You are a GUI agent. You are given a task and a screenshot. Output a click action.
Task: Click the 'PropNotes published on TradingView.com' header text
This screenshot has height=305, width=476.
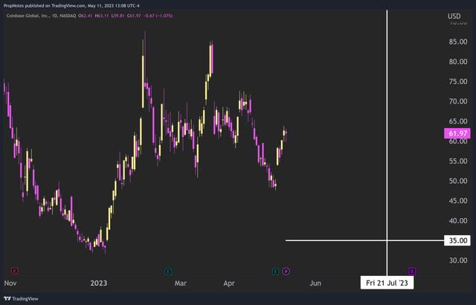tap(45, 5)
